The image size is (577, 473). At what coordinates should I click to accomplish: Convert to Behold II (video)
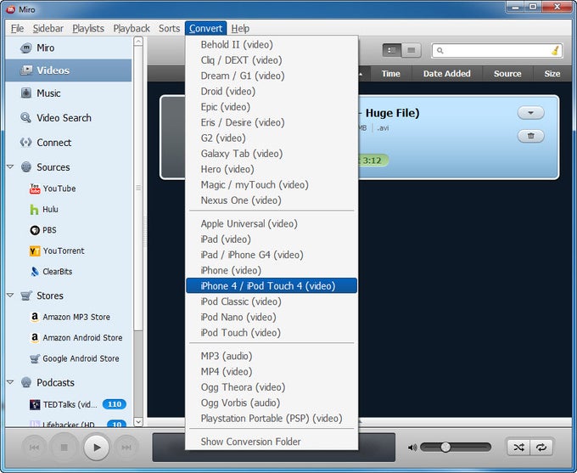pos(272,44)
